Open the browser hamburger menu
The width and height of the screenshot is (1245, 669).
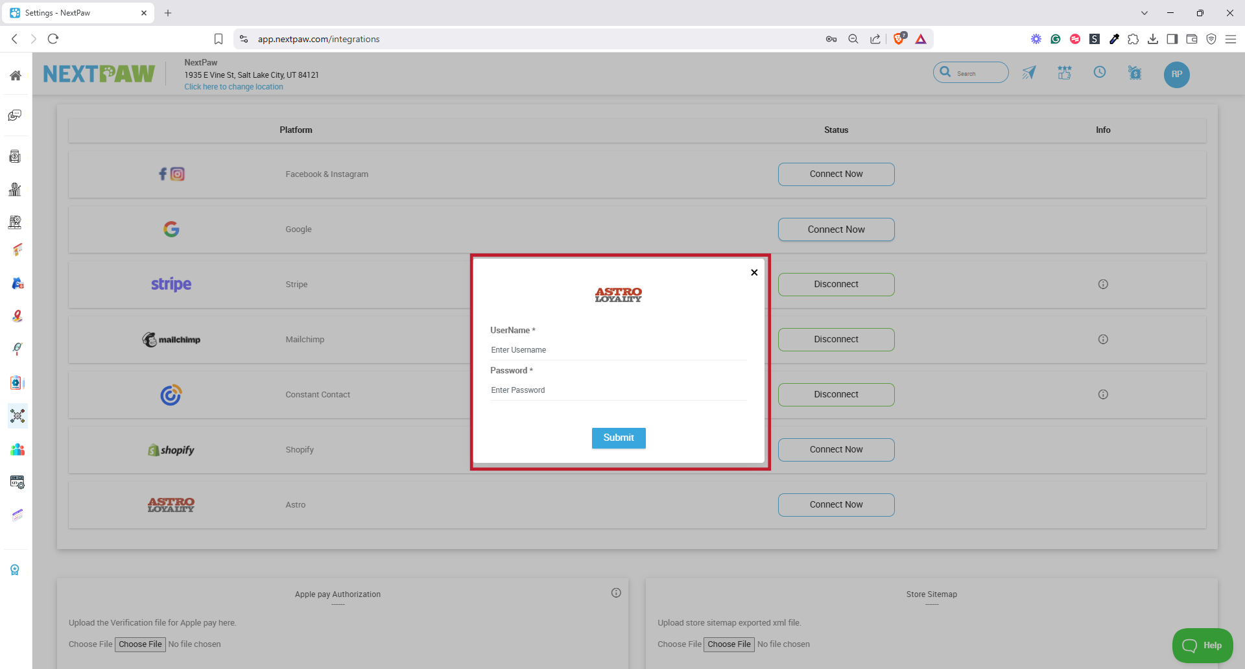coord(1231,39)
